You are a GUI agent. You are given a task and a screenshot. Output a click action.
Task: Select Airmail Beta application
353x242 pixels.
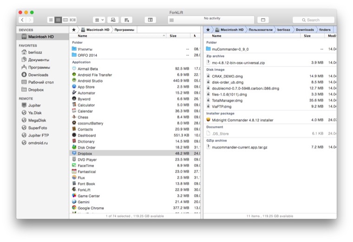[135, 69]
